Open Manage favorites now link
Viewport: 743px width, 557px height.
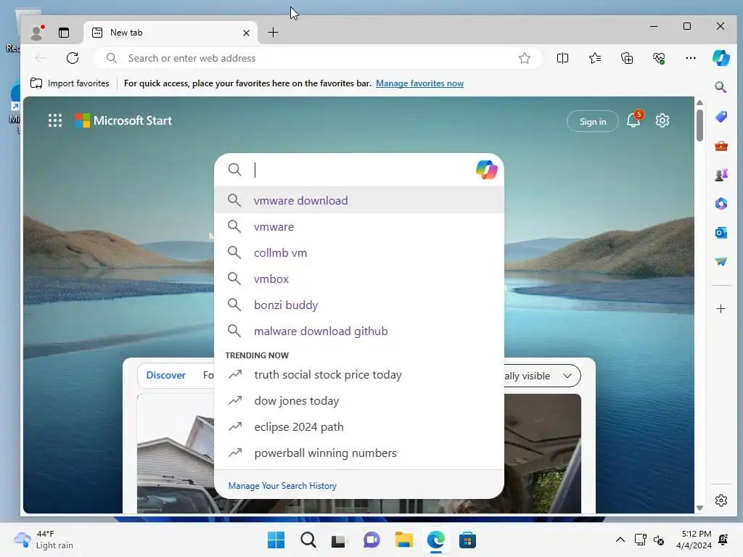(419, 83)
